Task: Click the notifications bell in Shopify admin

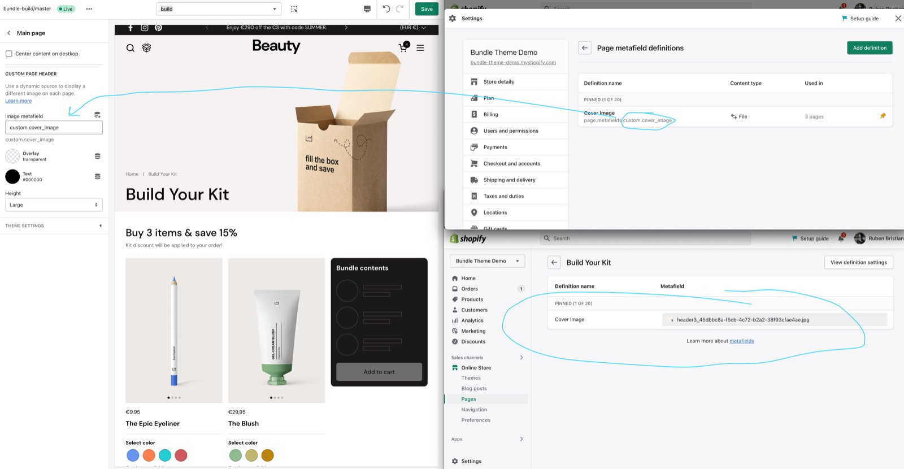Action: [841, 238]
